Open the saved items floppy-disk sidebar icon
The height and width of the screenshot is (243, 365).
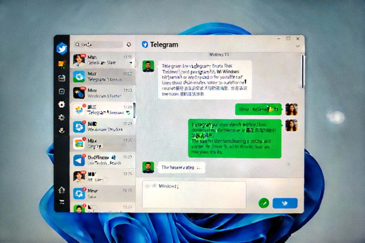coord(61,78)
